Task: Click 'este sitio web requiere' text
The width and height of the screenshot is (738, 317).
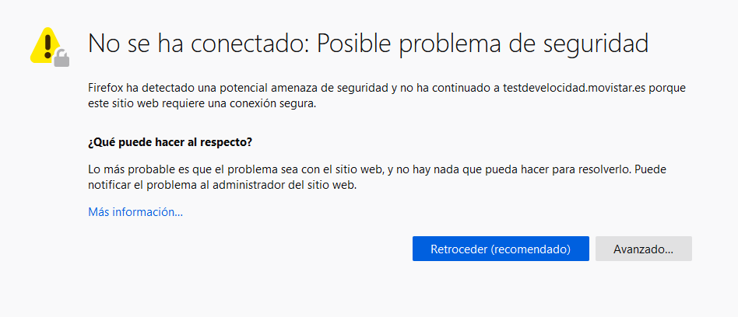Action: (142, 104)
